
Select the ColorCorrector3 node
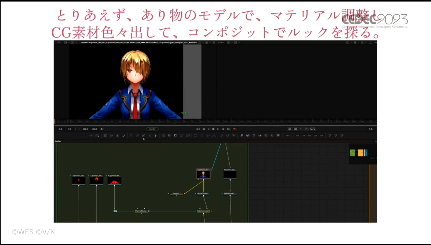coord(204,211)
